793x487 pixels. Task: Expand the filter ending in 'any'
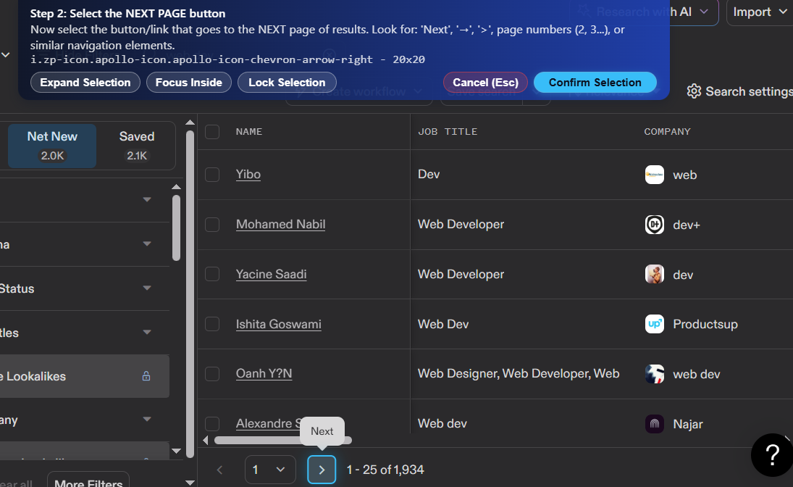click(x=147, y=419)
